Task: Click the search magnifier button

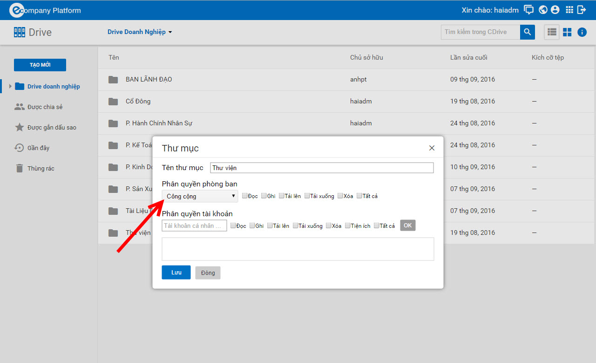Action: 528,32
